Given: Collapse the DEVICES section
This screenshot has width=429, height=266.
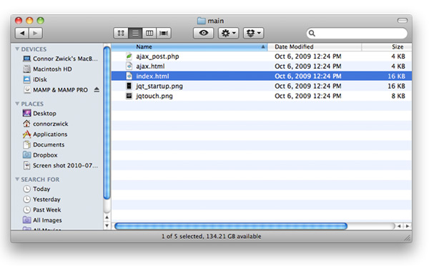Looking at the screenshot, I should click(x=17, y=49).
